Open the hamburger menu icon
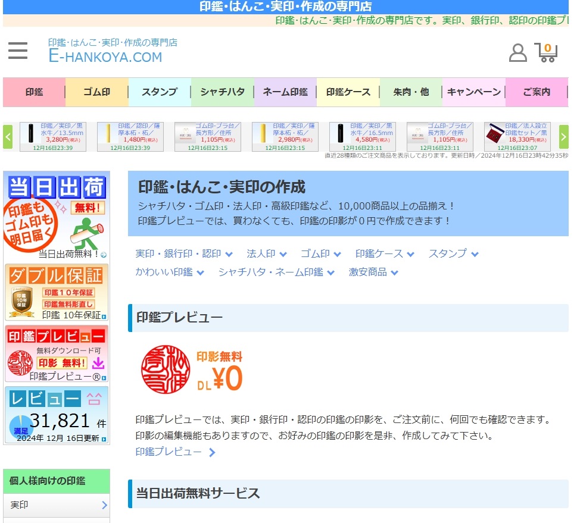580x523 pixels. coord(18,51)
